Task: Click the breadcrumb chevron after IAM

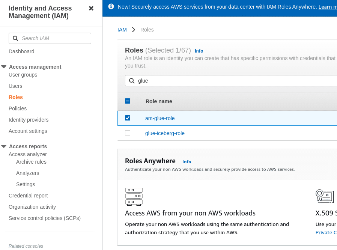Action: tap(134, 30)
